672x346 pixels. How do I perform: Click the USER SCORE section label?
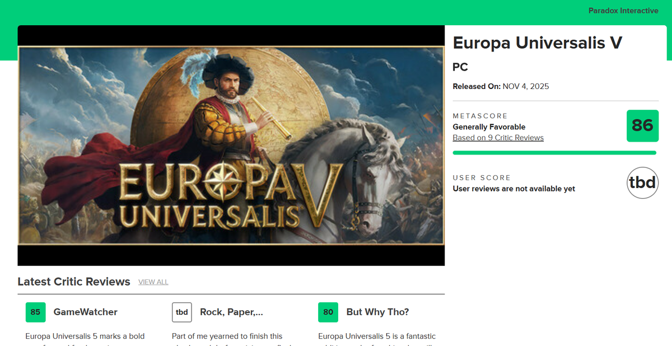[482, 177]
